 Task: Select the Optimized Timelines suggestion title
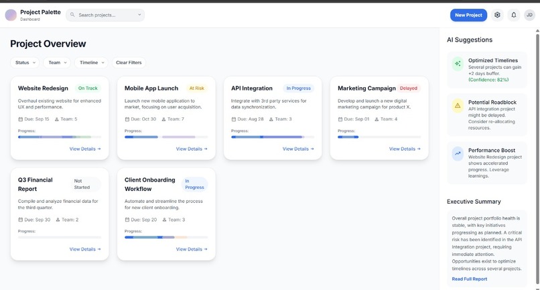pyautogui.click(x=493, y=60)
